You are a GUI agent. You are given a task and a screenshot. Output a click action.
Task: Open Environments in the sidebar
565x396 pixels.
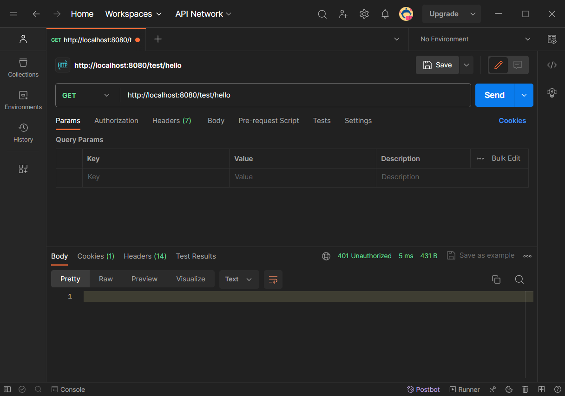pyautogui.click(x=23, y=100)
